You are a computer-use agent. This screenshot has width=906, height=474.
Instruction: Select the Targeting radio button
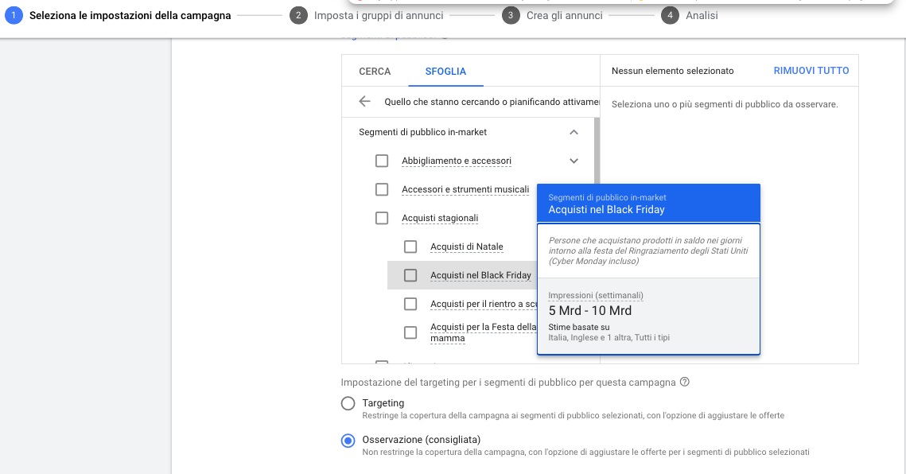point(348,403)
